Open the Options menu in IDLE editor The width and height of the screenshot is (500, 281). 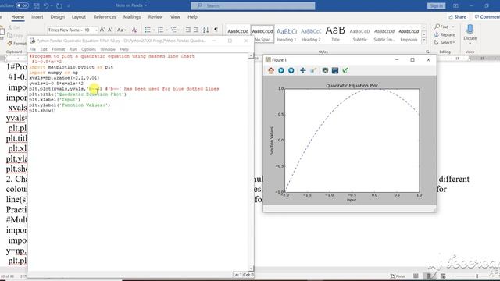(x=88, y=49)
